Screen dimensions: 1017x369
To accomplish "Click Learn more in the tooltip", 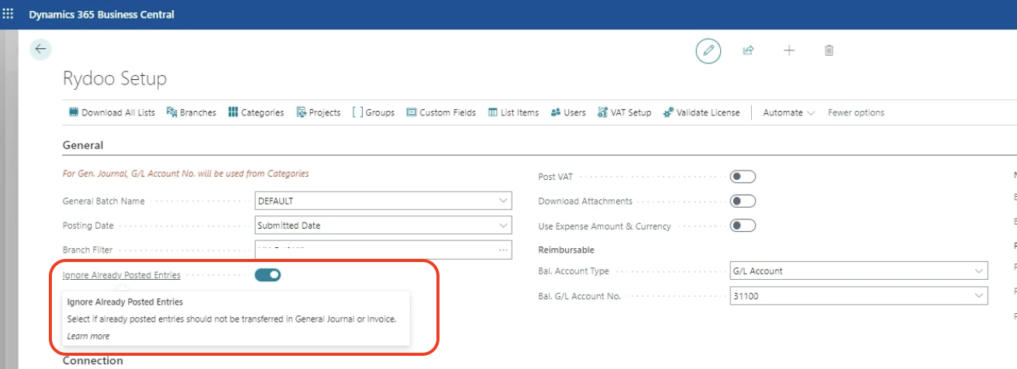I will tap(88, 336).
